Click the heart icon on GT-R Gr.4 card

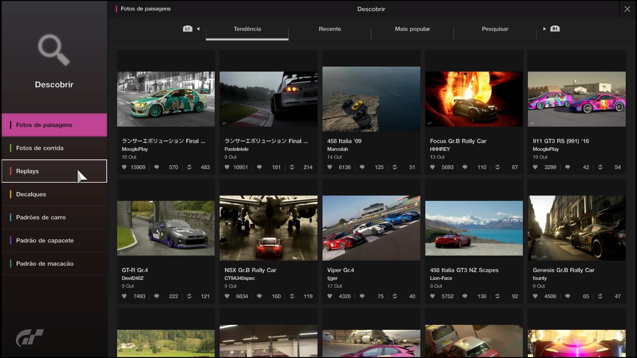124,296
